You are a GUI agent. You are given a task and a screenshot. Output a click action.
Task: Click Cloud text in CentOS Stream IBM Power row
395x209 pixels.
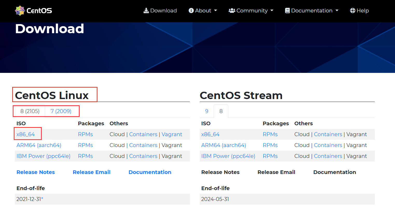point(302,156)
